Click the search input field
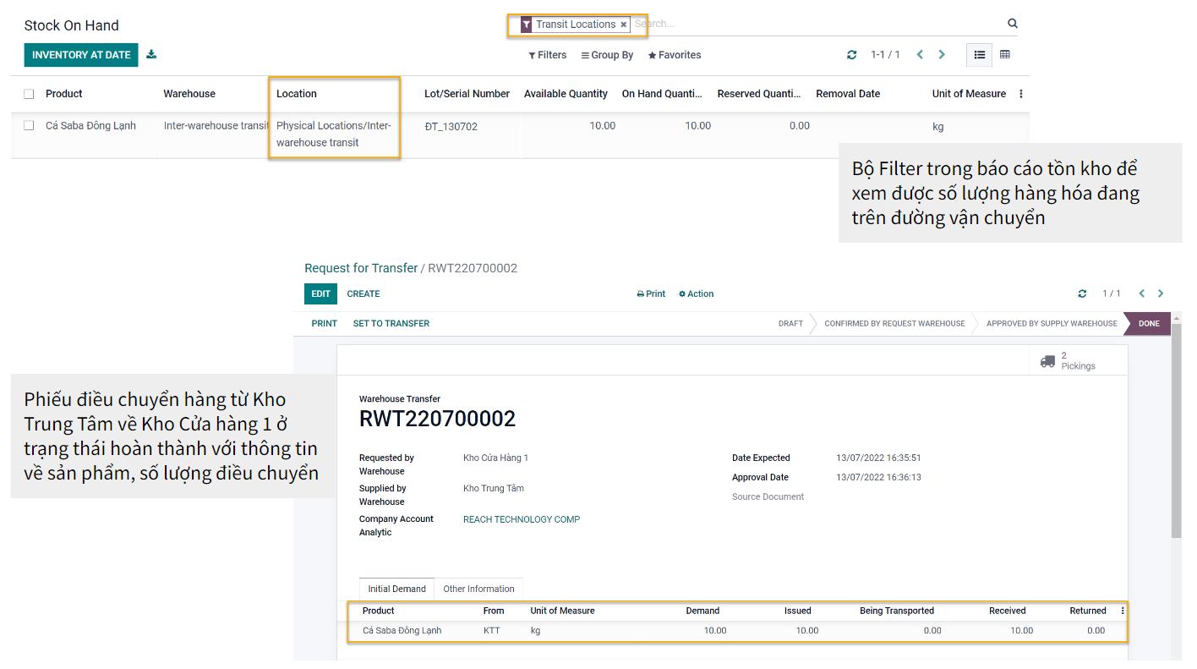1197x669 pixels. pos(812,24)
